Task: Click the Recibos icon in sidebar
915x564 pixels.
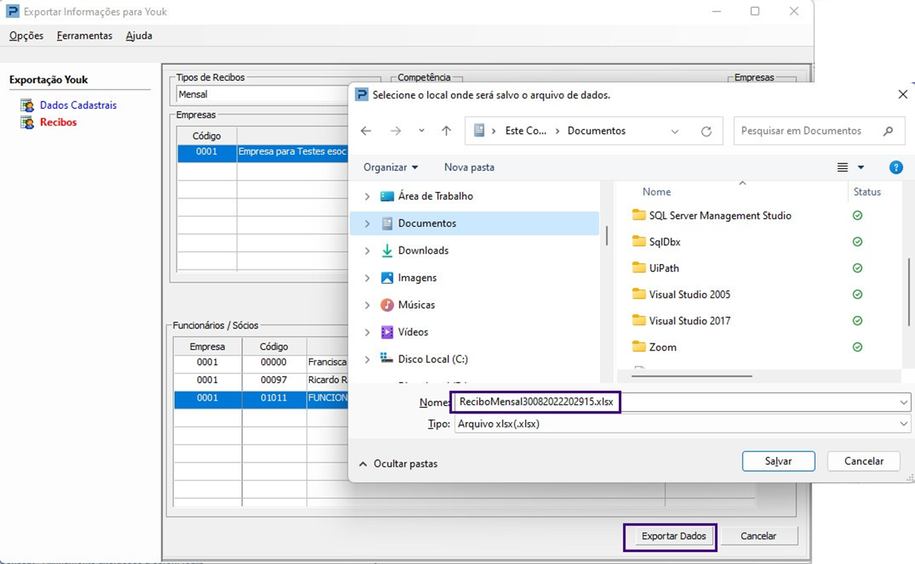Action: (27, 122)
